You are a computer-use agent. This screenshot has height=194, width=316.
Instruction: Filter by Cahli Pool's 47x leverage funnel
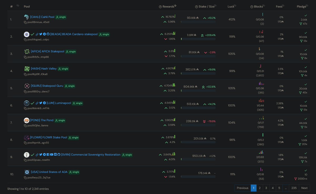click(x=301, y=24)
